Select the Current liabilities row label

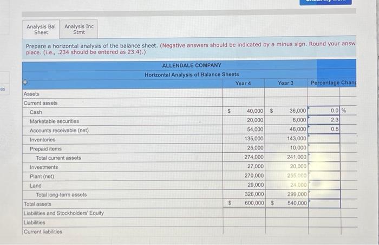(43, 232)
